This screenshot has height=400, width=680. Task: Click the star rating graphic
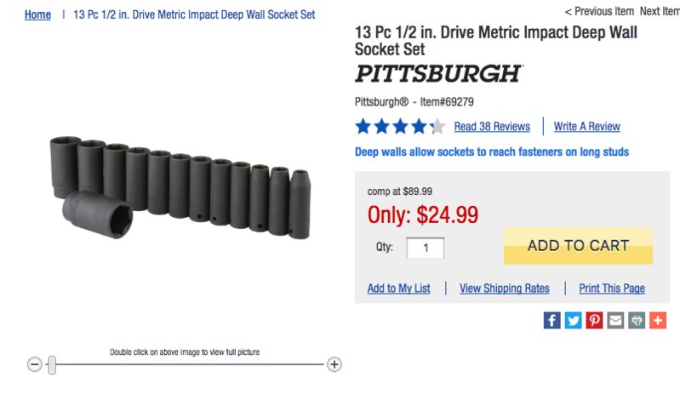(x=399, y=127)
